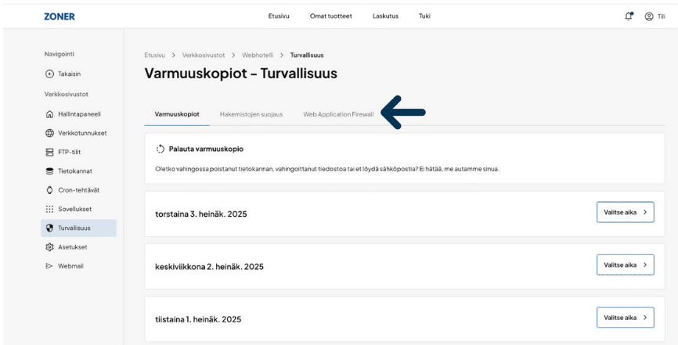Click the FTP-tilit server icon
The width and height of the screenshot is (678, 345).
(x=50, y=151)
